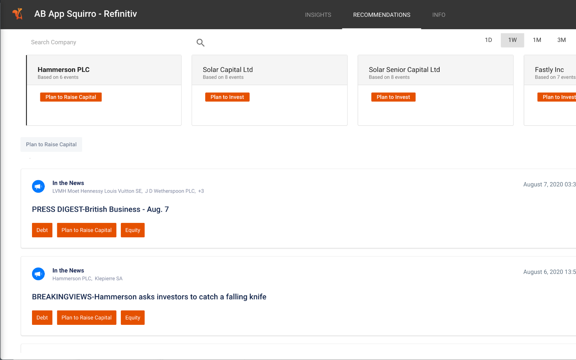Screen dimensions: 576x360
Task: Click Equity tag under BREAKINGVIEWS article
Action: [x=133, y=318]
